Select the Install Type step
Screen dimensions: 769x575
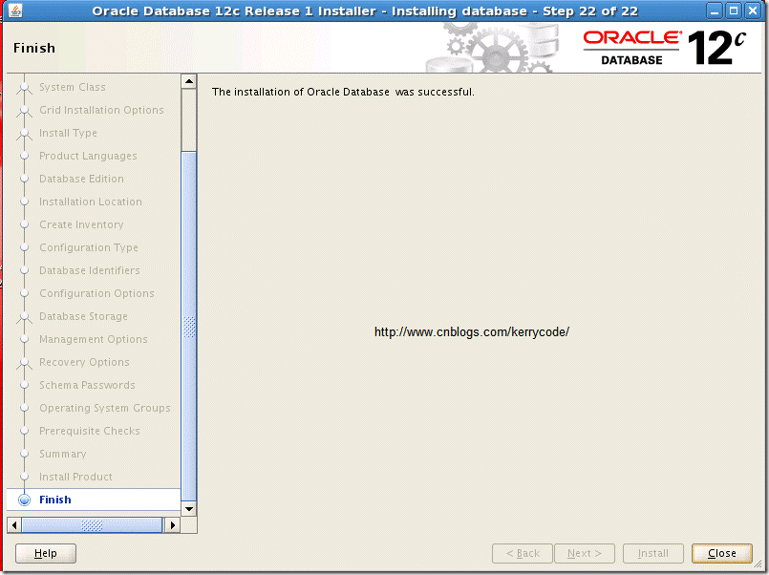(x=68, y=133)
